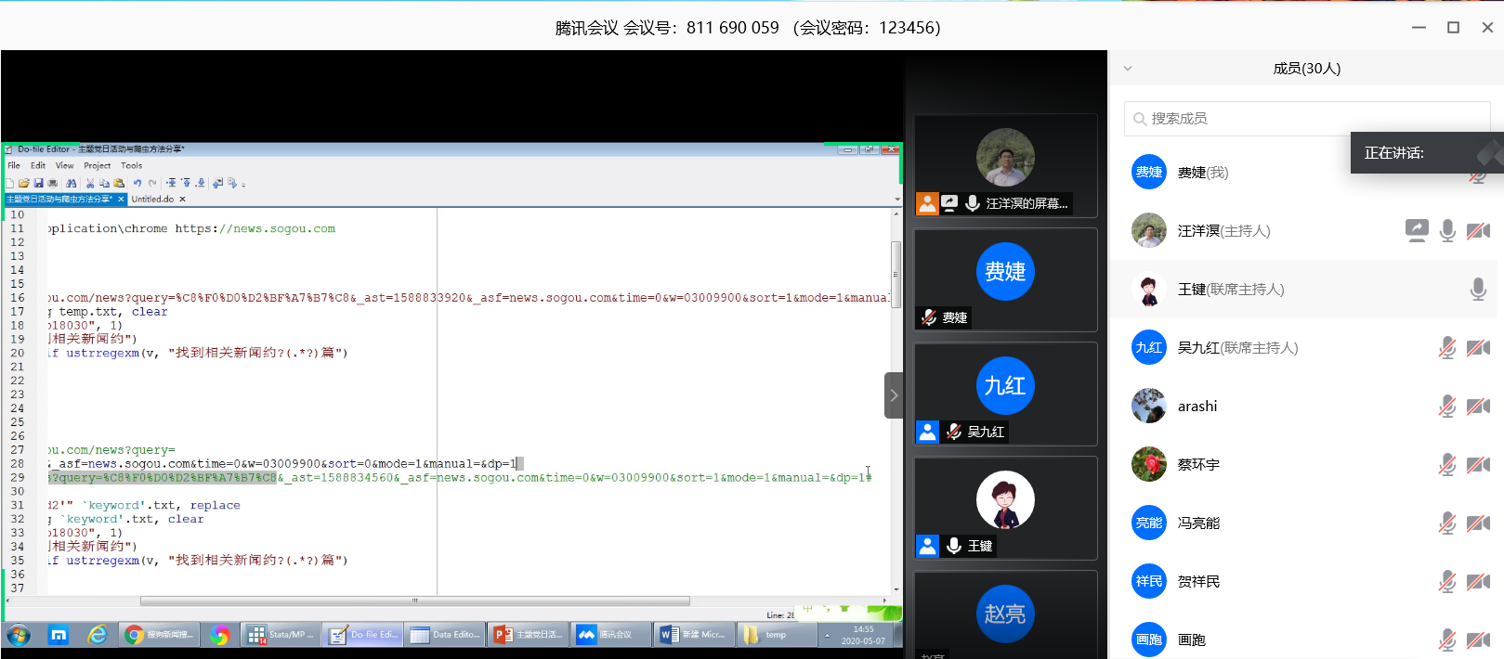Open Stata/MP from the taskbar

281,635
